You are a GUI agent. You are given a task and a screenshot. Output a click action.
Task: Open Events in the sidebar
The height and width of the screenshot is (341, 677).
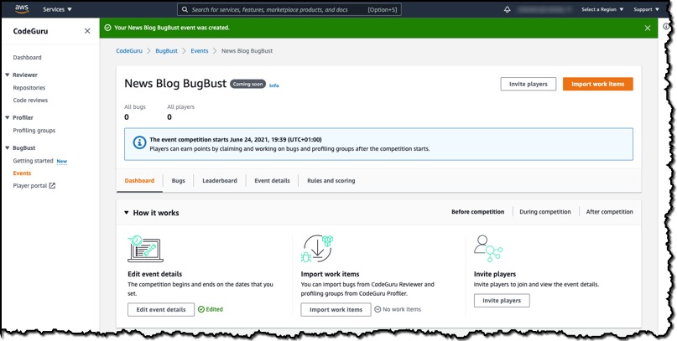pos(22,173)
